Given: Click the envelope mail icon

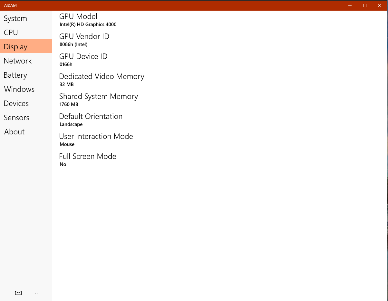Looking at the screenshot, I should click(x=18, y=293).
